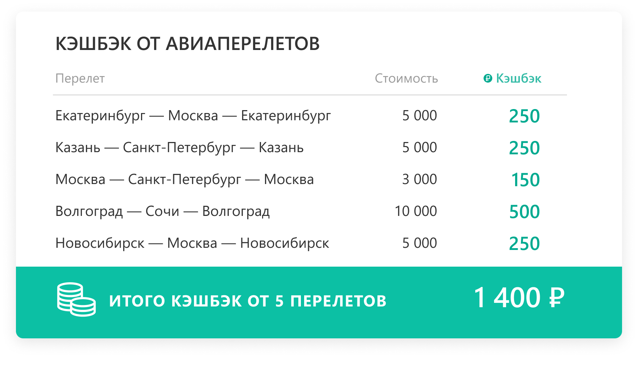Select the Стоимость column header
This screenshot has width=638, height=384.
(406, 78)
